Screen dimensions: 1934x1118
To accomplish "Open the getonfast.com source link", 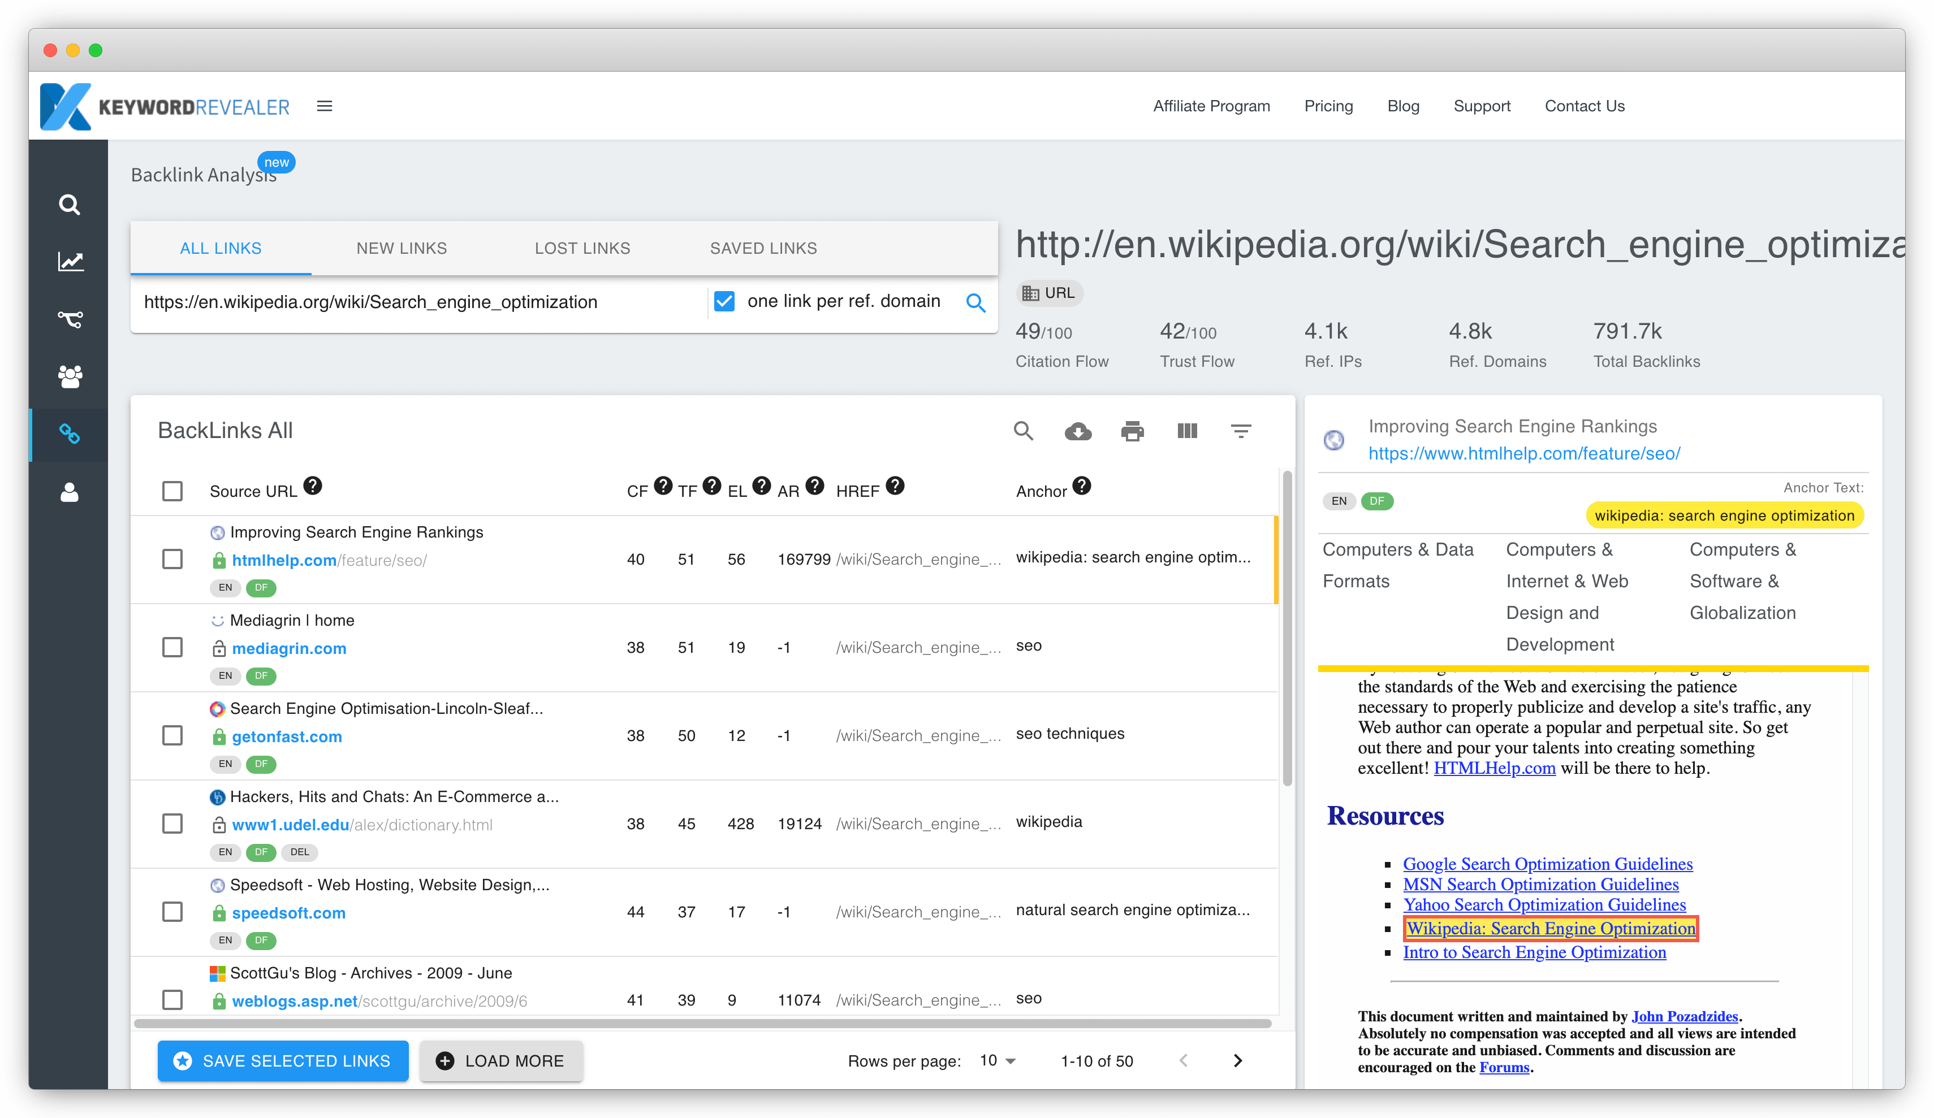I will click(287, 736).
